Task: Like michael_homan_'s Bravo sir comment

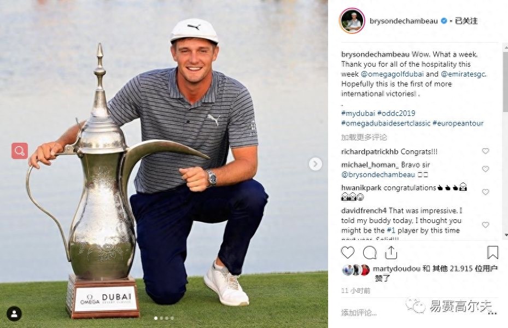Action: point(486,169)
